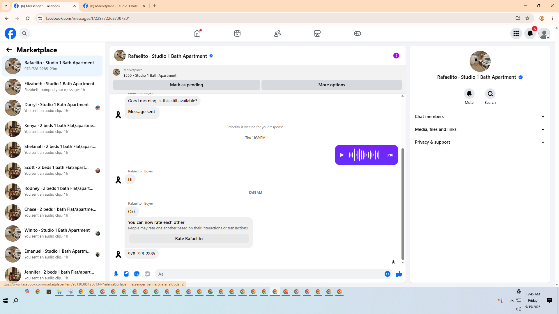Image resolution: width=559 pixels, height=314 pixels.
Task: Open Emanuel Studio 1 Bath Apartment chat
Action: (52, 254)
